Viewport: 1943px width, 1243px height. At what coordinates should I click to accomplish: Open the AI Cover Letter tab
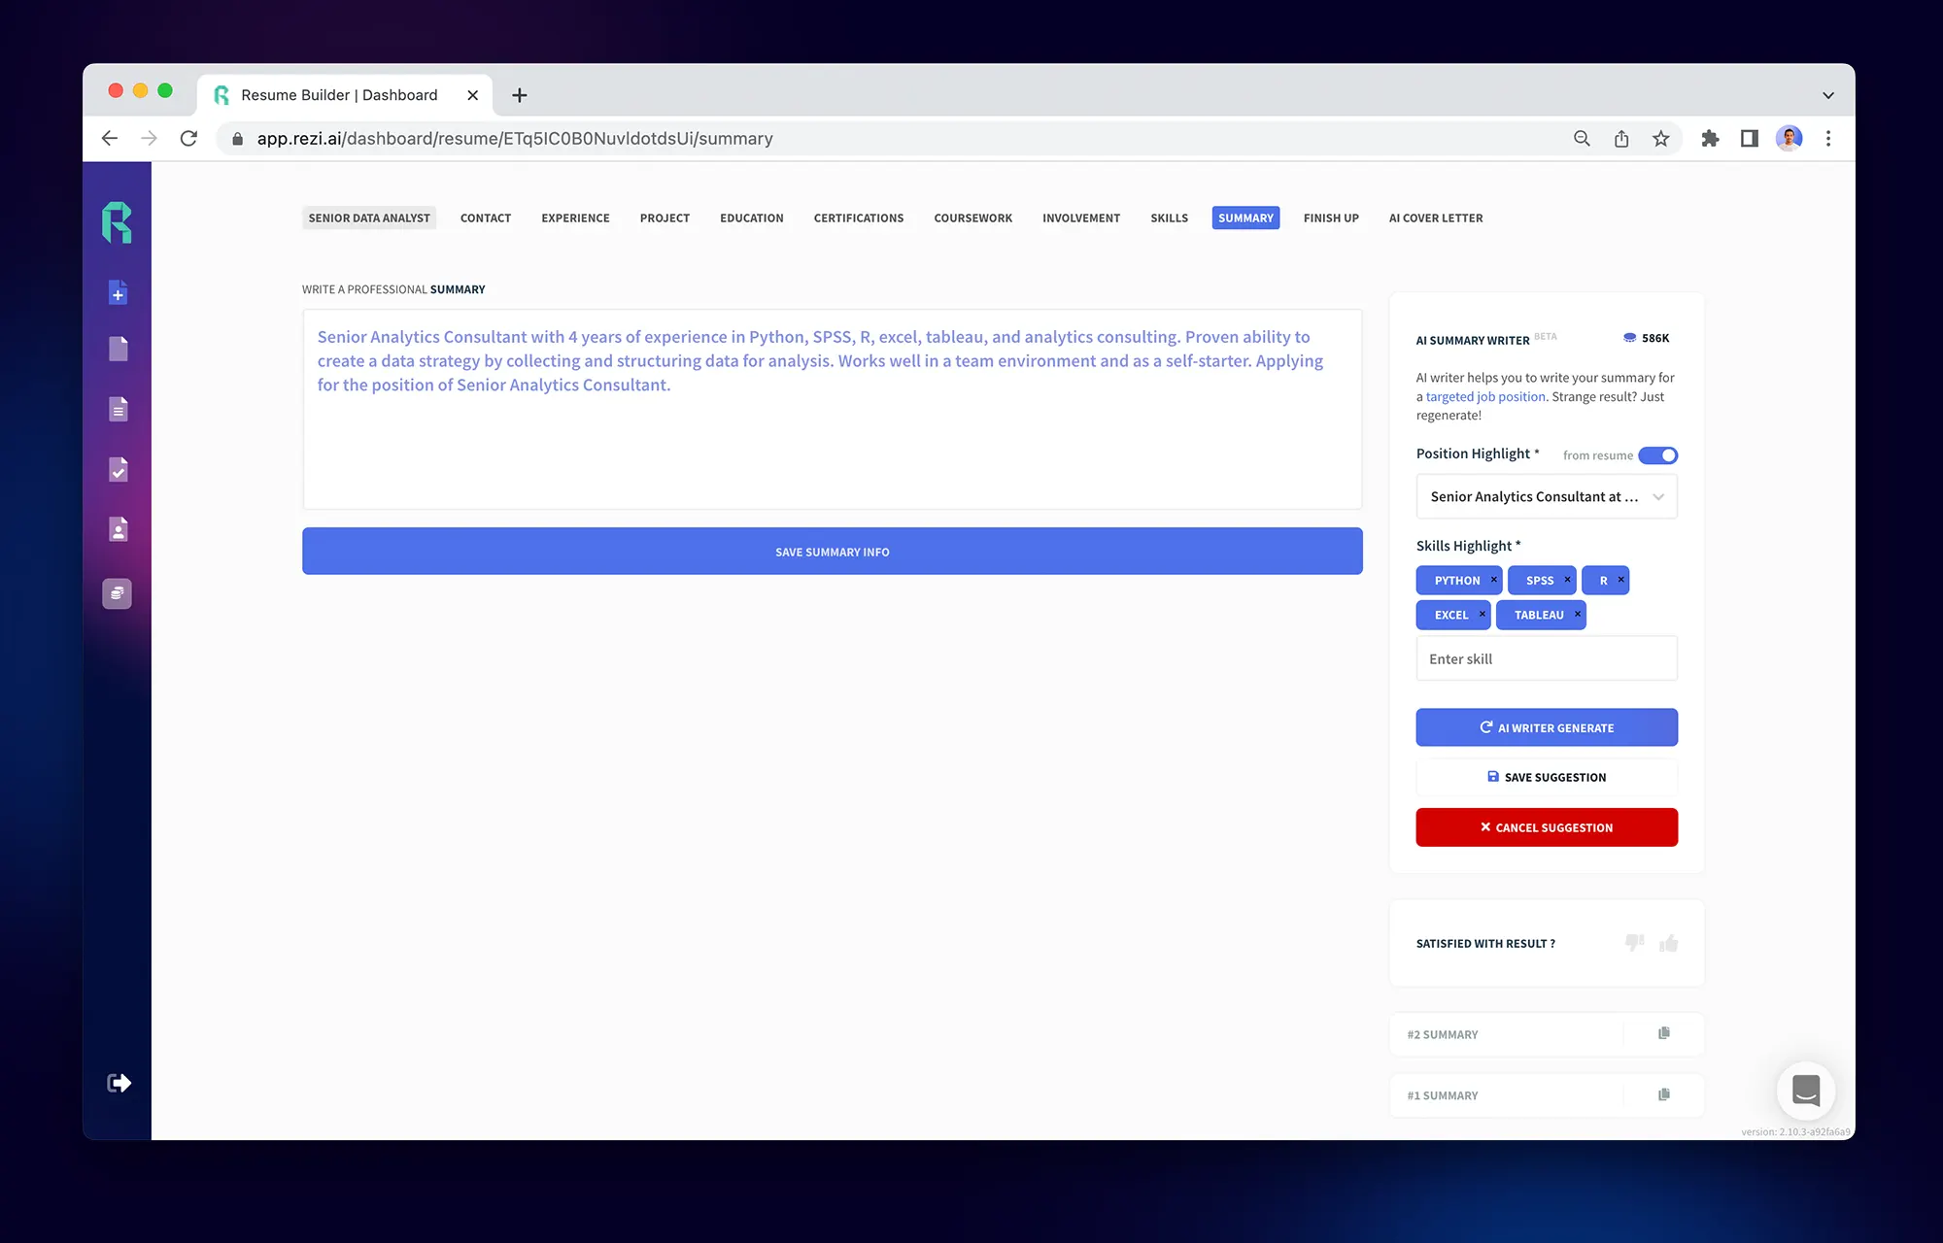[x=1436, y=218]
